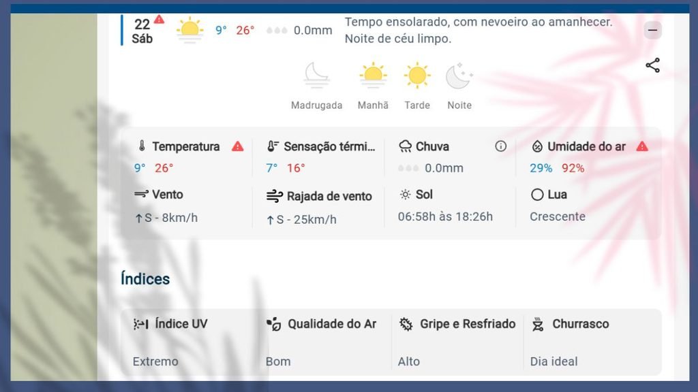Collapse the day 22 forecast with minus button
The image size is (698, 392).
pos(652,30)
